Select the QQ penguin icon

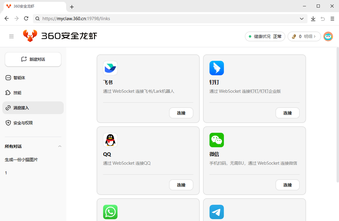[x=110, y=140]
